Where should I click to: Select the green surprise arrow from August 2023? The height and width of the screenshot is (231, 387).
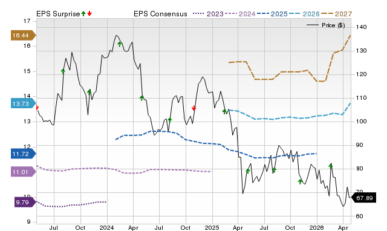(x=63, y=71)
